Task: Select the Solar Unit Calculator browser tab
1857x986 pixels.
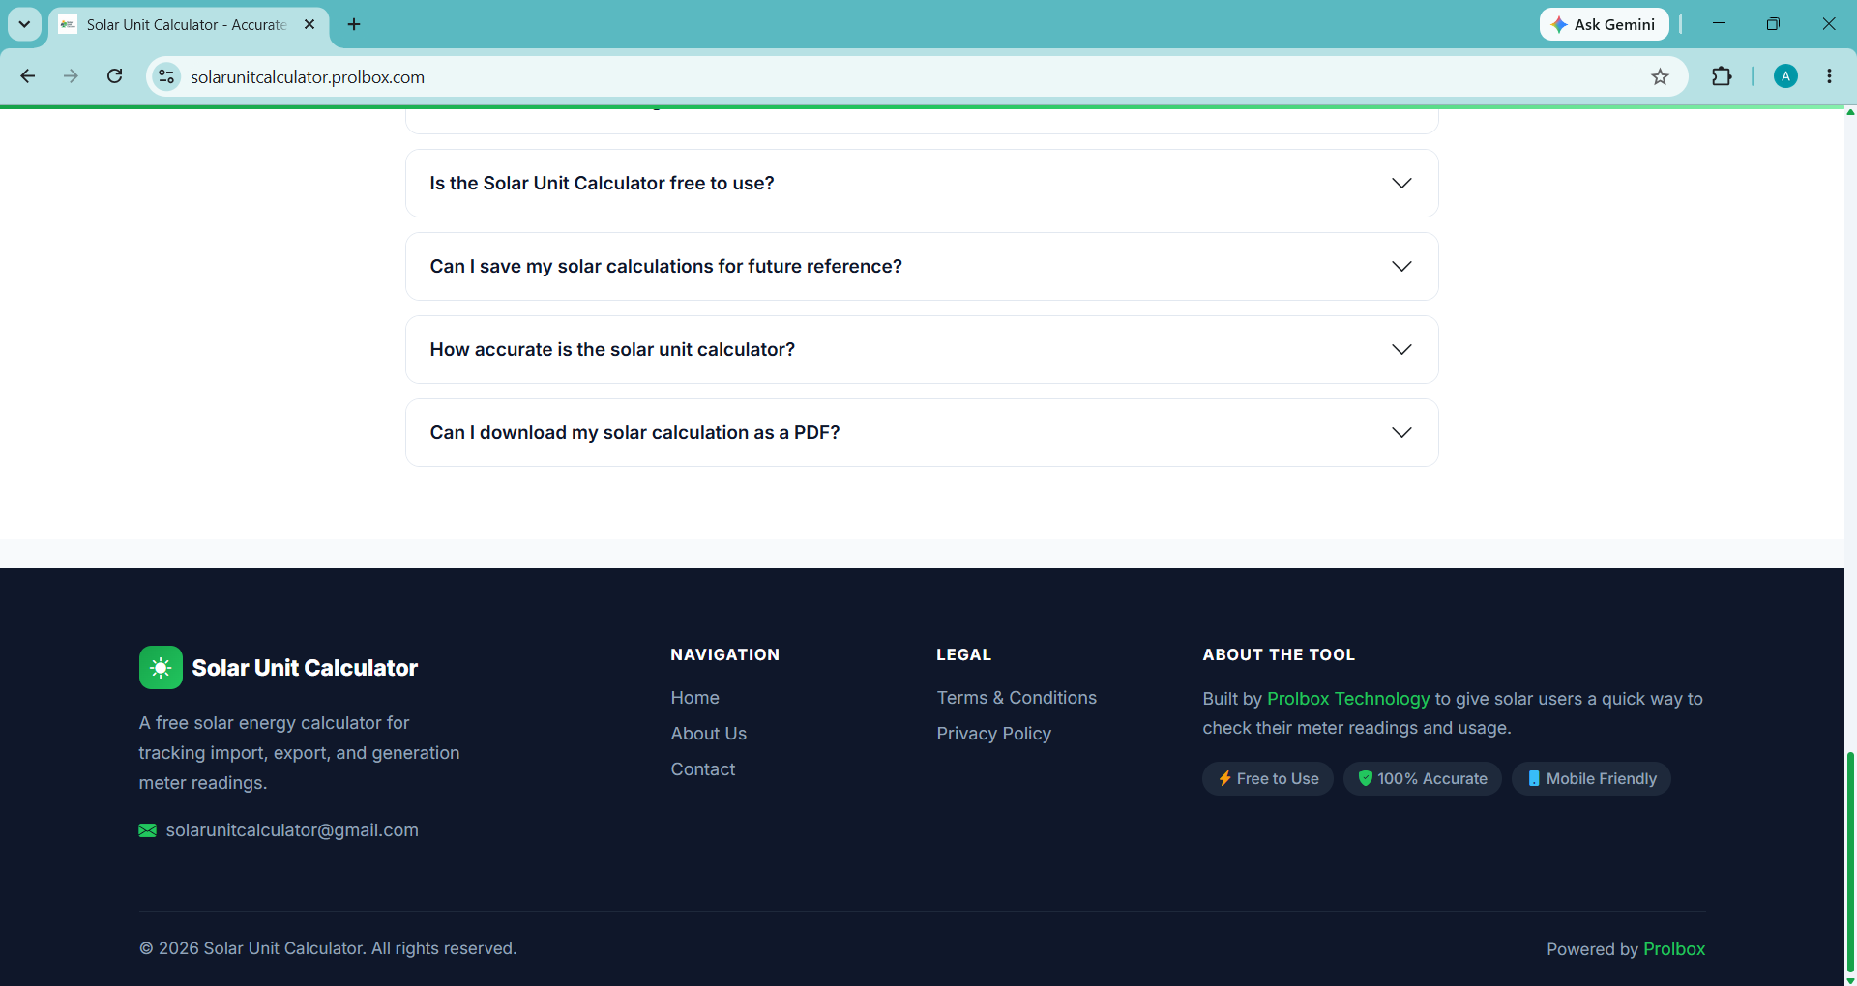Action: pyautogui.click(x=188, y=24)
